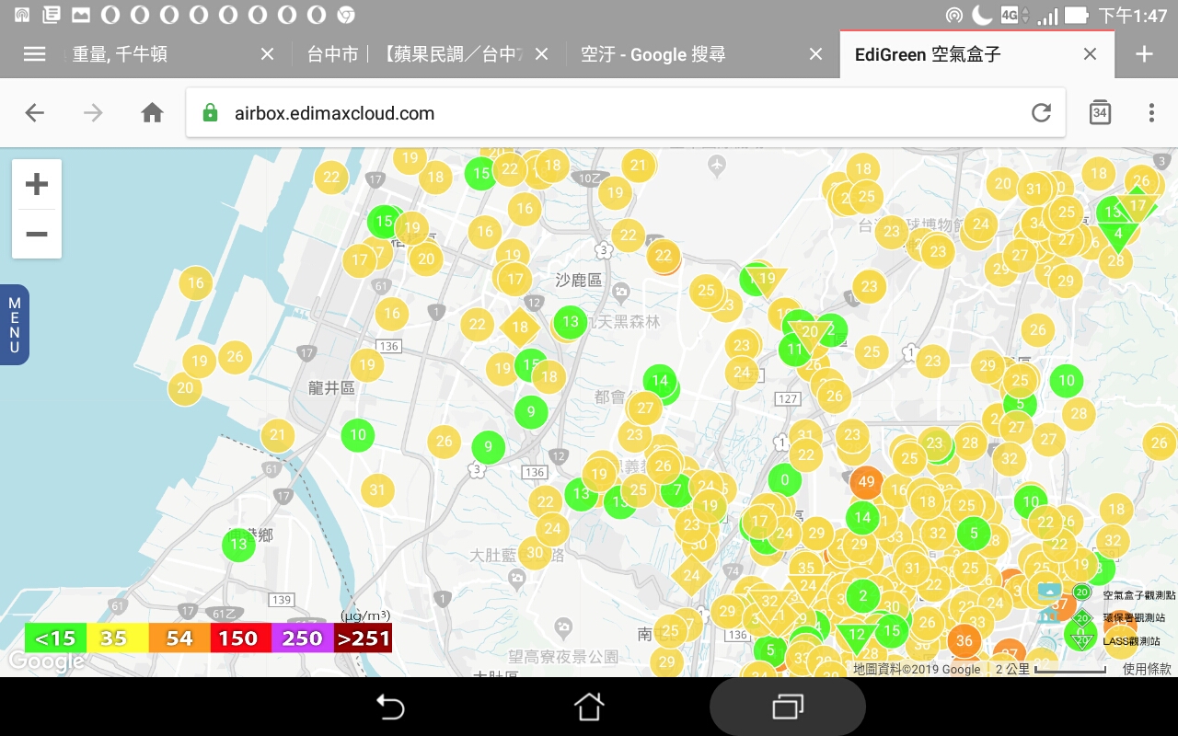This screenshot has width=1178, height=736.
Task: Reload the airbox page
Action: pos(1041,113)
